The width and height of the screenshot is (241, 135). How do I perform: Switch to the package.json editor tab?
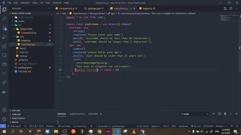94,9
